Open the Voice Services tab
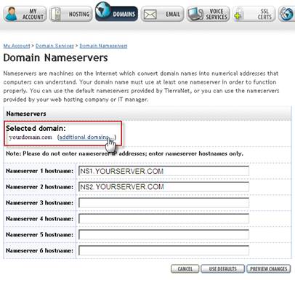 (x=208, y=14)
